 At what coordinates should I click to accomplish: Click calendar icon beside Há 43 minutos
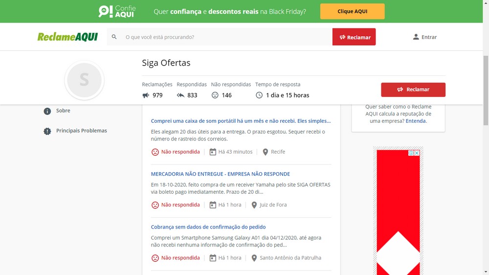point(213,152)
